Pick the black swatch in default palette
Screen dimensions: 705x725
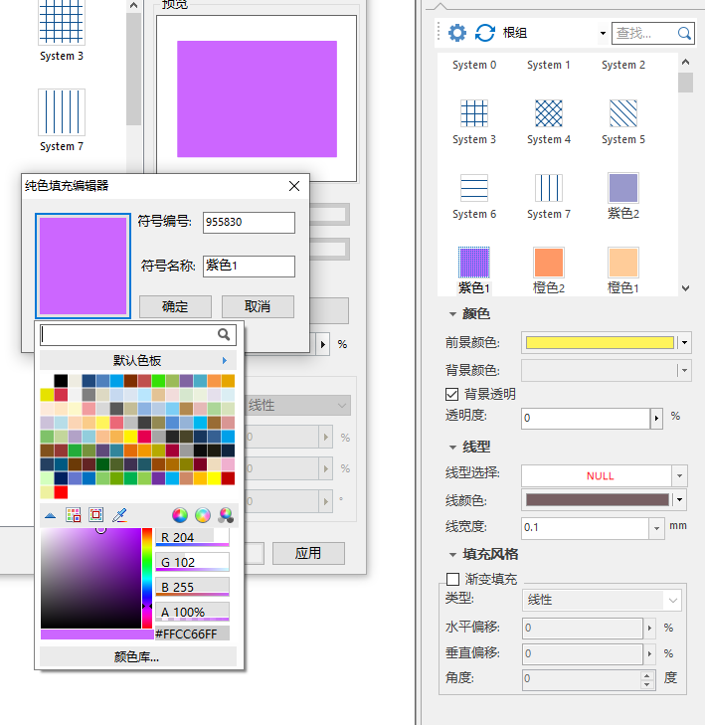coord(61,381)
